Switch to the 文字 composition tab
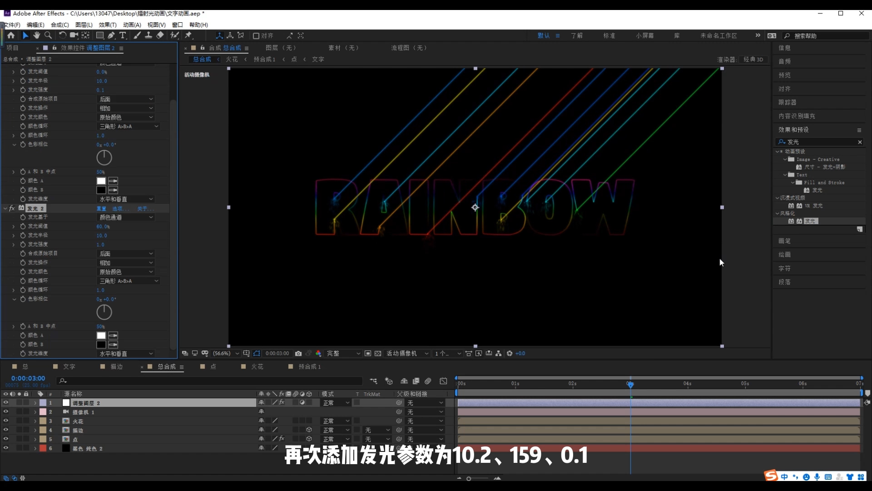Viewport: 872px width, 491px height. click(69, 366)
